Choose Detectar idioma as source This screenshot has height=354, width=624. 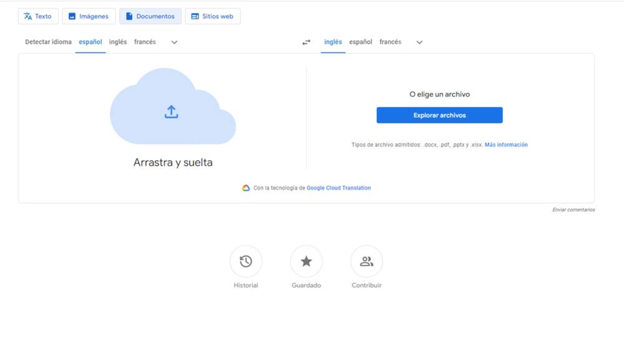tap(48, 42)
